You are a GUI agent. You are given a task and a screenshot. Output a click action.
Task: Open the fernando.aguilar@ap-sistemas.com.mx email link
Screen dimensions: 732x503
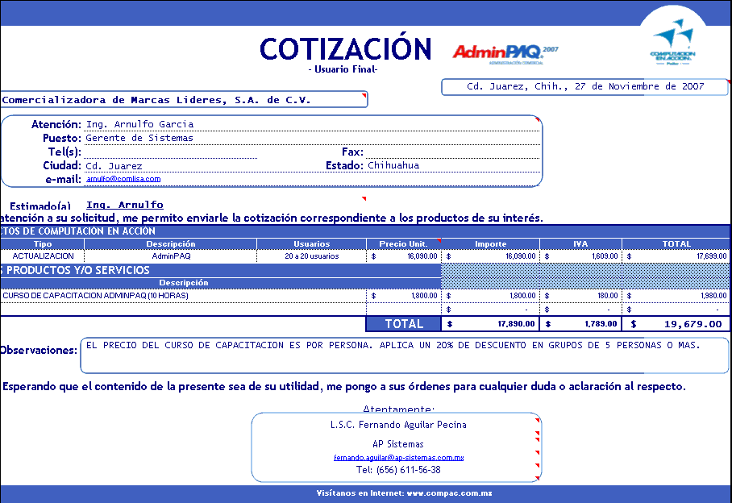click(398, 458)
